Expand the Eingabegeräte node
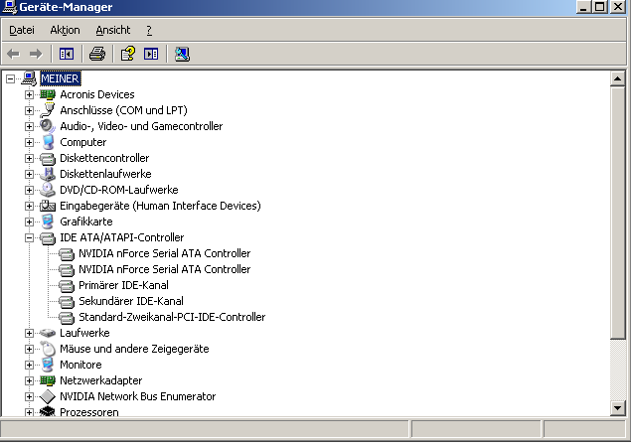631x446 pixels. point(29,206)
